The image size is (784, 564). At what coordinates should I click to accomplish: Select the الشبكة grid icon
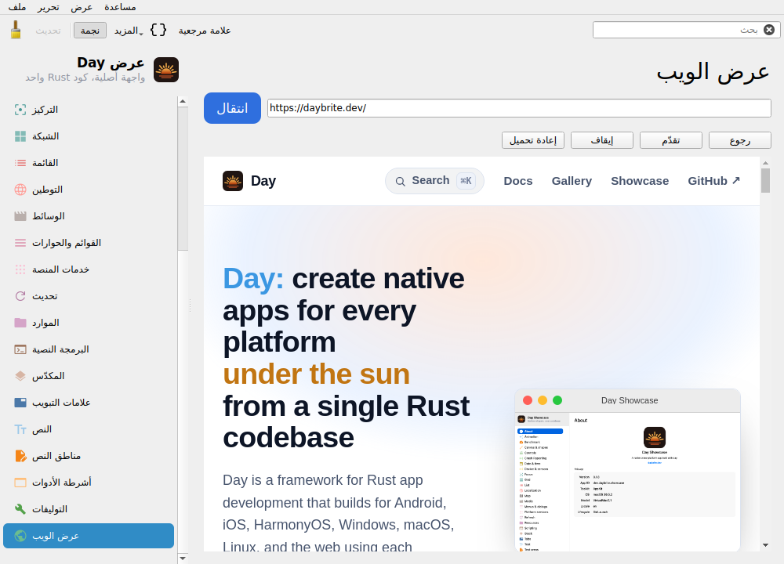[20, 136]
